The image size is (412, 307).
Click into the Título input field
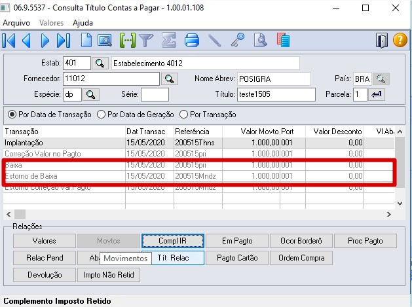276,94
